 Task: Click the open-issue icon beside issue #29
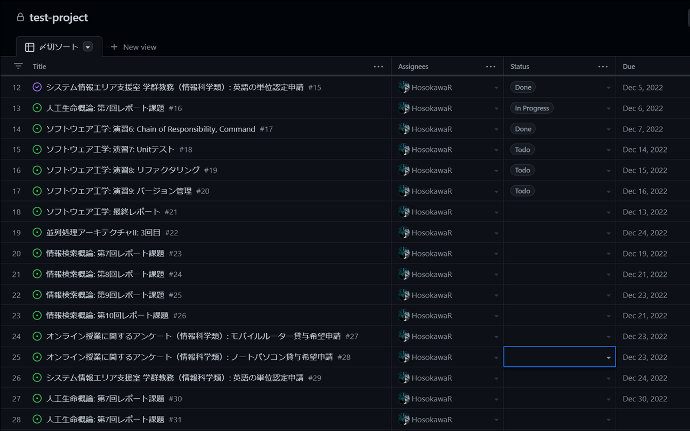37,378
